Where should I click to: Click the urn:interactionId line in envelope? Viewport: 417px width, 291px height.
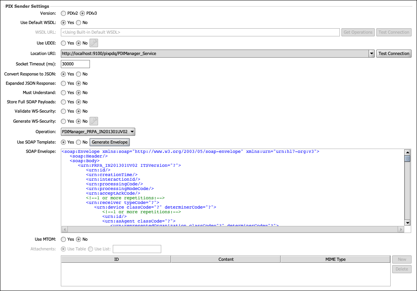(x=113, y=179)
